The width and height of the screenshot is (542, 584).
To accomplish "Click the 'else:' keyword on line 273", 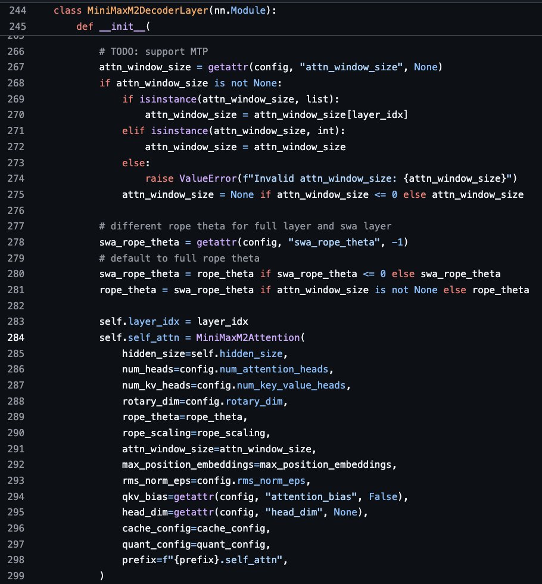I will (136, 163).
